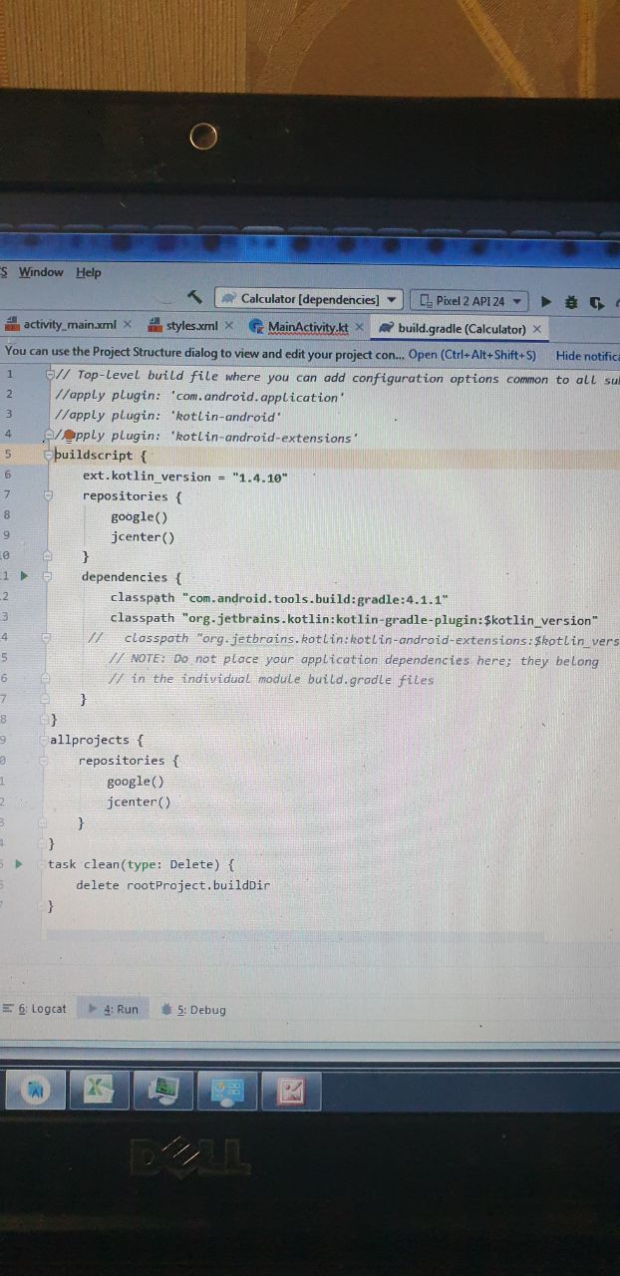The width and height of the screenshot is (620, 1276).
Task: Start debugging with the toolbar bug icon
Action: pos(571,302)
